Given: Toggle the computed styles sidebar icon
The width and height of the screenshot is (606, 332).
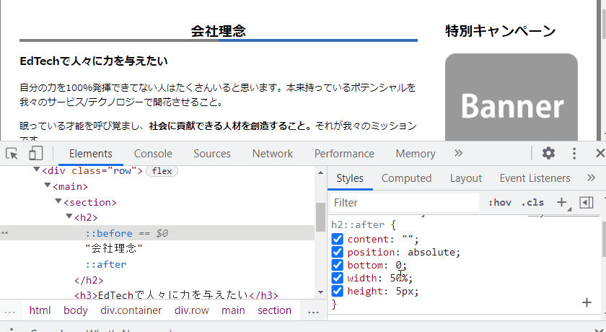Looking at the screenshot, I should [587, 202].
